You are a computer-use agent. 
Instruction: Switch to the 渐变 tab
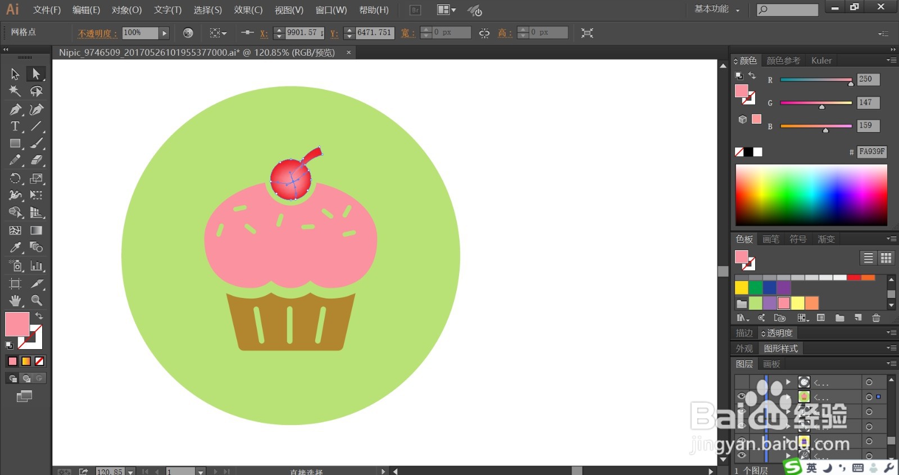pos(826,239)
